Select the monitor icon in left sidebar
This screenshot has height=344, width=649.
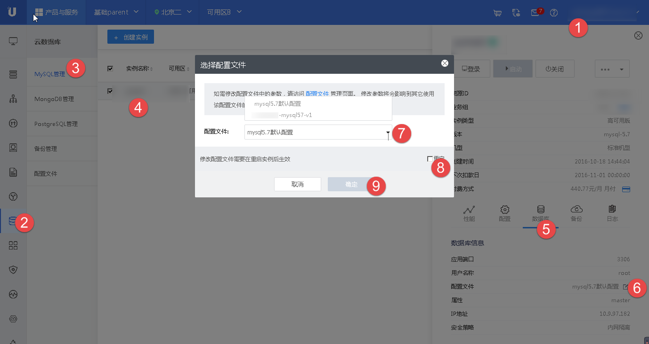[x=13, y=41]
